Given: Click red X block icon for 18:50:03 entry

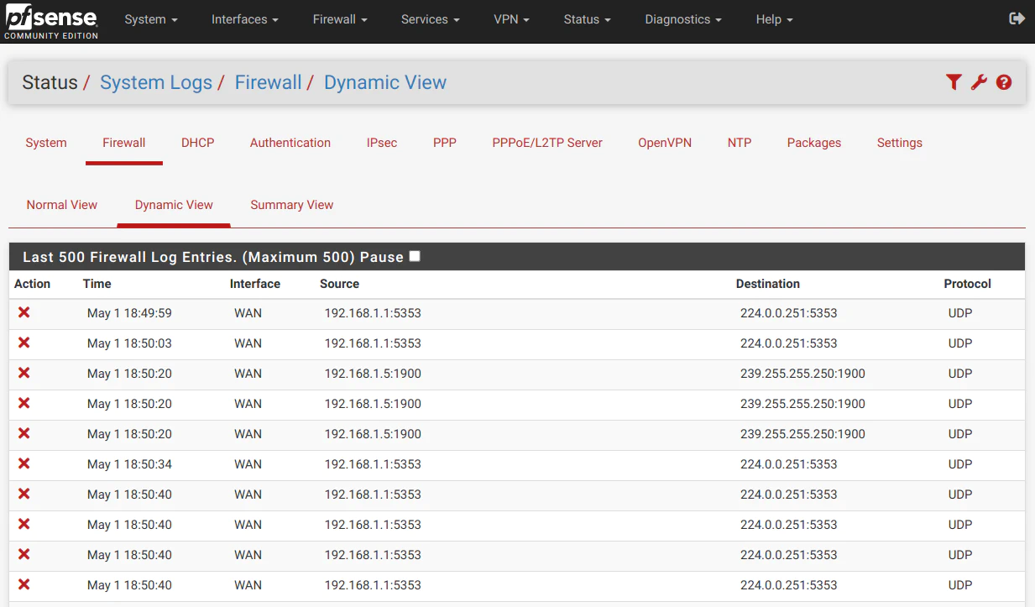Looking at the screenshot, I should (24, 343).
